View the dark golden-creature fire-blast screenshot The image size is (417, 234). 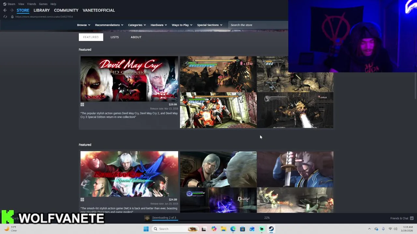[x=295, y=110]
